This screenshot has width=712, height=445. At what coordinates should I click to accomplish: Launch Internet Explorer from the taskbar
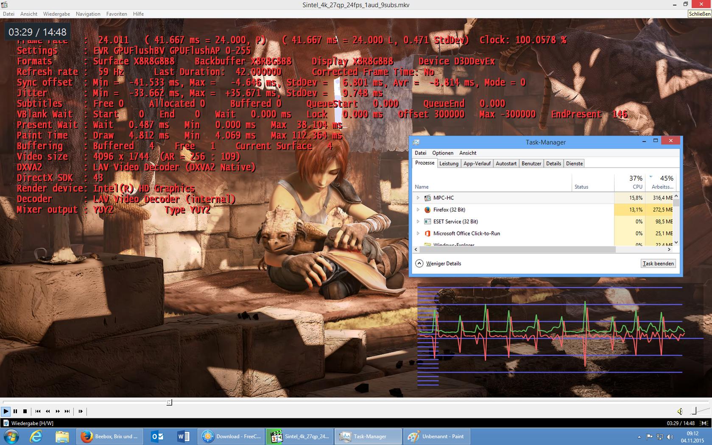click(36, 436)
